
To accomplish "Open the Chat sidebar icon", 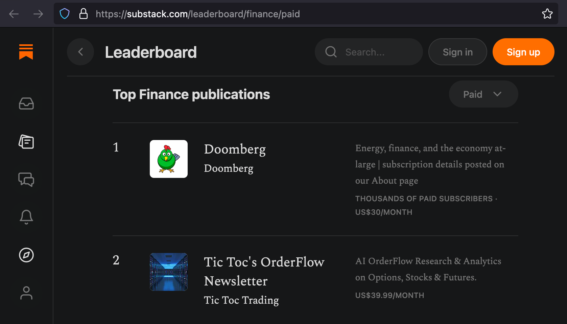I will (x=26, y=180).
